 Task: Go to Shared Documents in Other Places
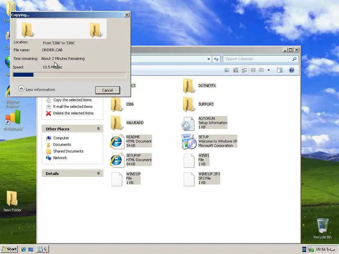(68, 151)
